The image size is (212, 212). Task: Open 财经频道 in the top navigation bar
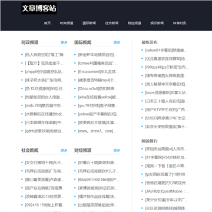[x=134, y=23]
